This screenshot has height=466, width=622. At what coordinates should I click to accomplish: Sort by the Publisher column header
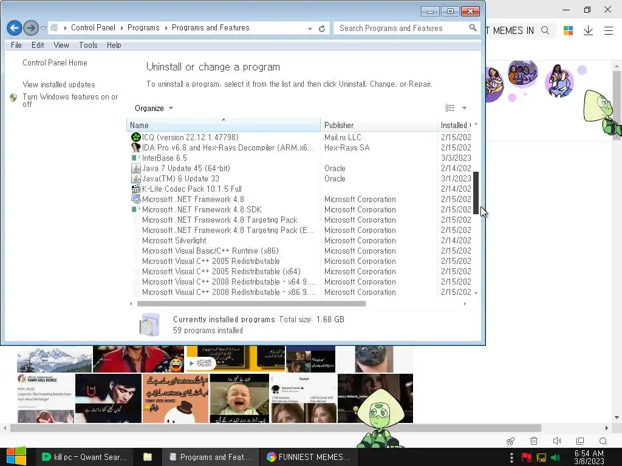click(x=378, y=125)
